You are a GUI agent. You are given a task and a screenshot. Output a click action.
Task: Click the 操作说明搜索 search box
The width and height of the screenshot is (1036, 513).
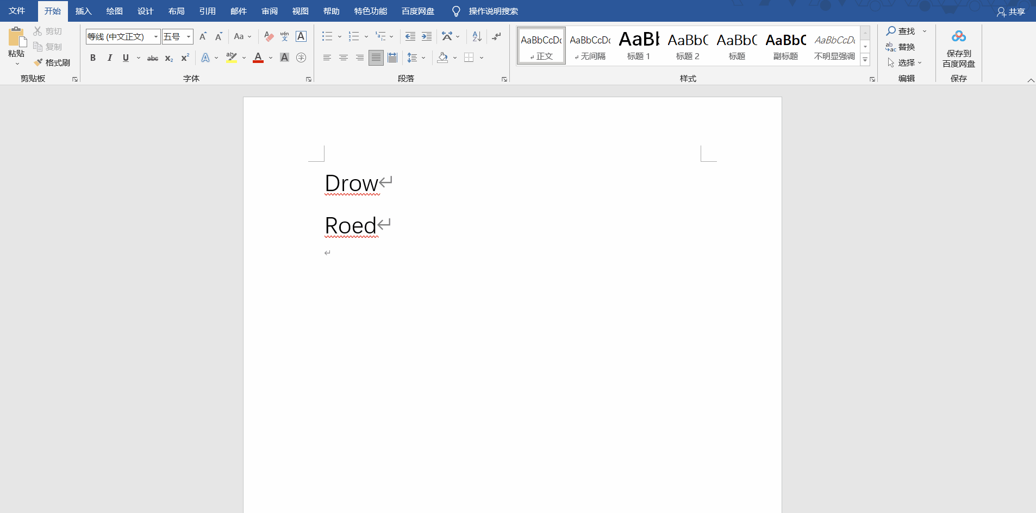493,11
